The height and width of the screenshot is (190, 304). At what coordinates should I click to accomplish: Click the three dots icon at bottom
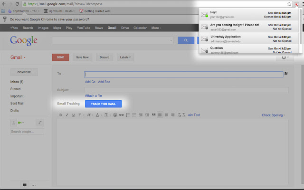34,185
